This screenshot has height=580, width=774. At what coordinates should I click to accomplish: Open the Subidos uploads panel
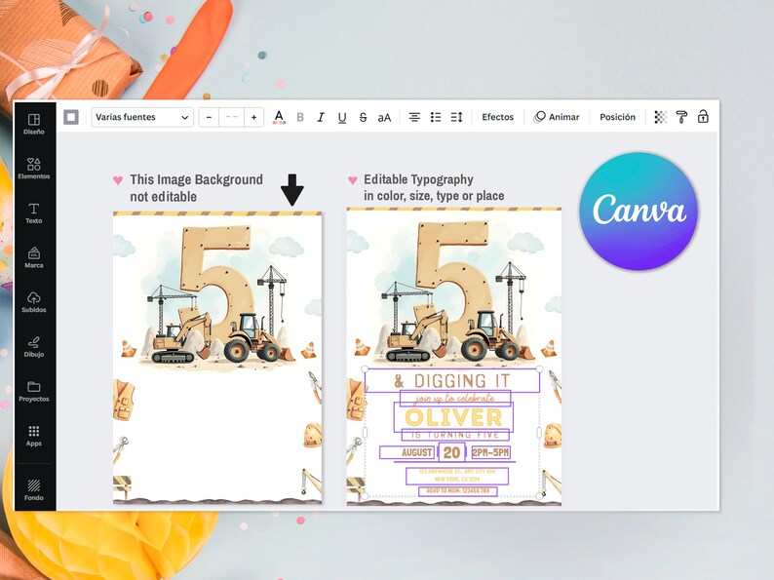[33, 301]
